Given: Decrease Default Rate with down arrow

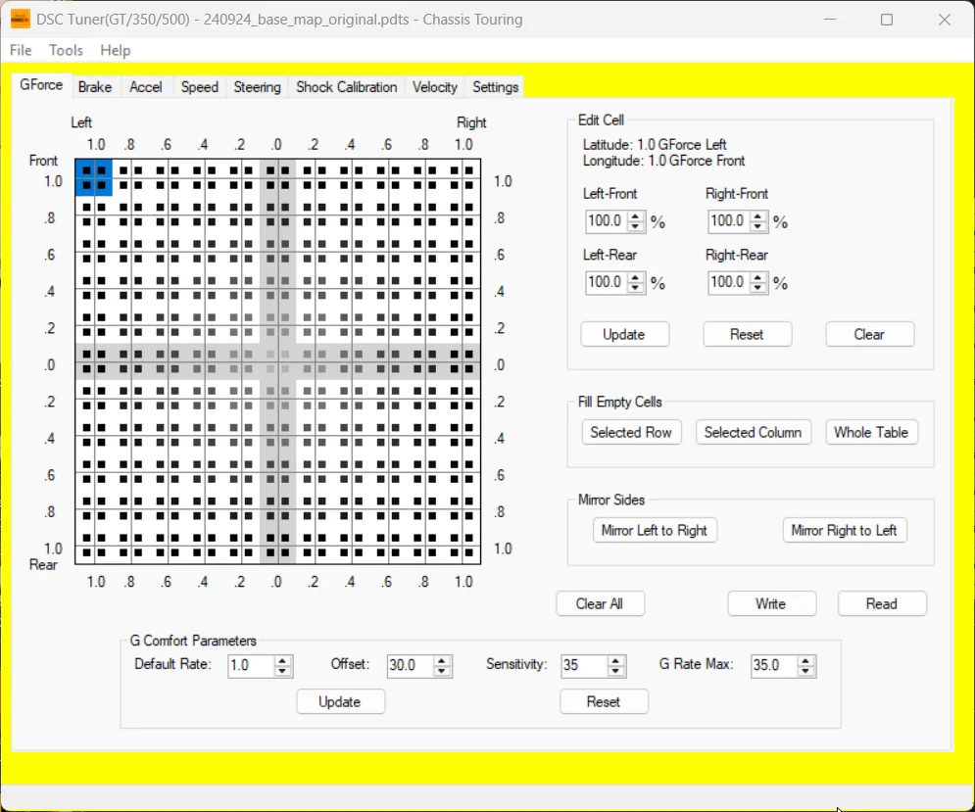Looking at the screenshot, I should point(282,671).
